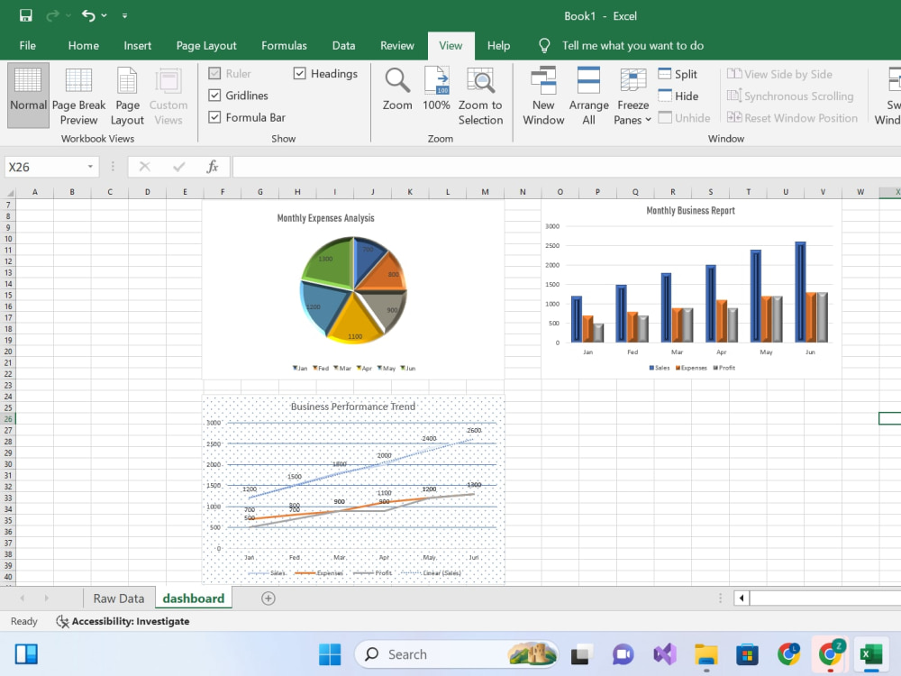
Task: Open the File tab
Action: point(27,45)
